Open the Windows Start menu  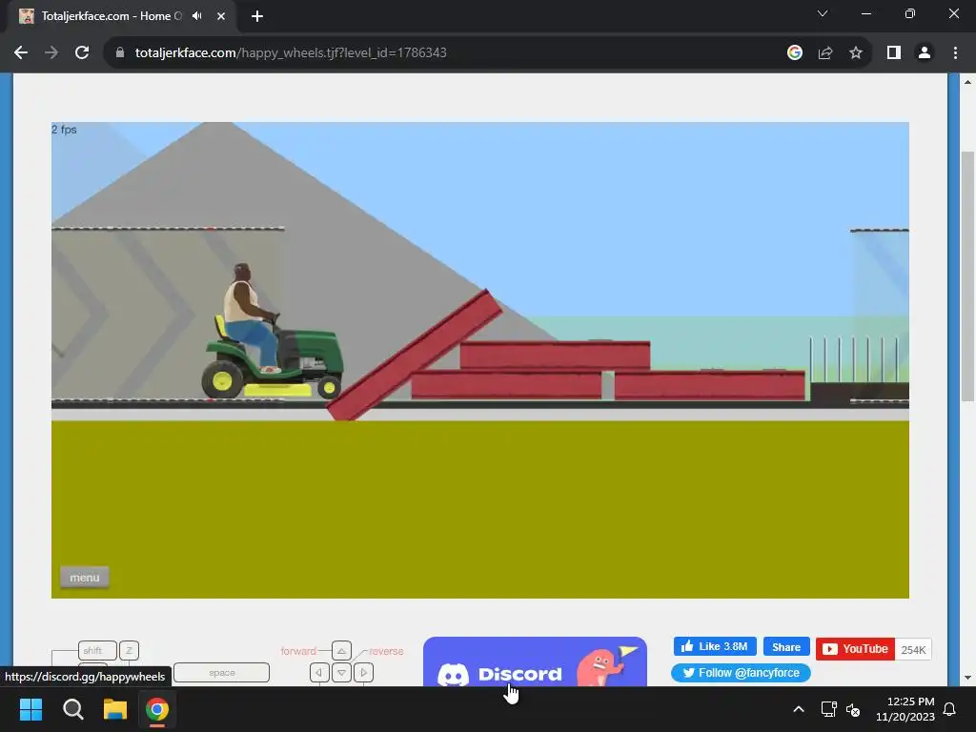tap(30, 709)
